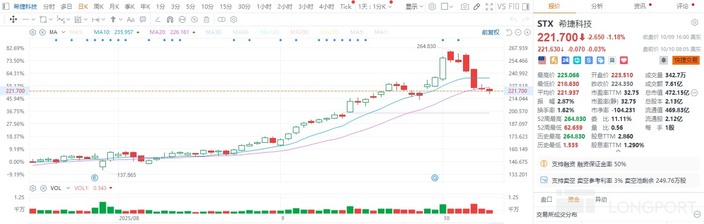Select the text annotation tool
Viewport: 704px width, 224px height.
(130, 20)
